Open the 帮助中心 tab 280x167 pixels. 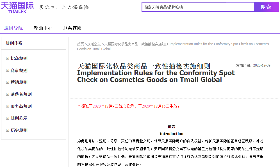(x=43, y=28)
